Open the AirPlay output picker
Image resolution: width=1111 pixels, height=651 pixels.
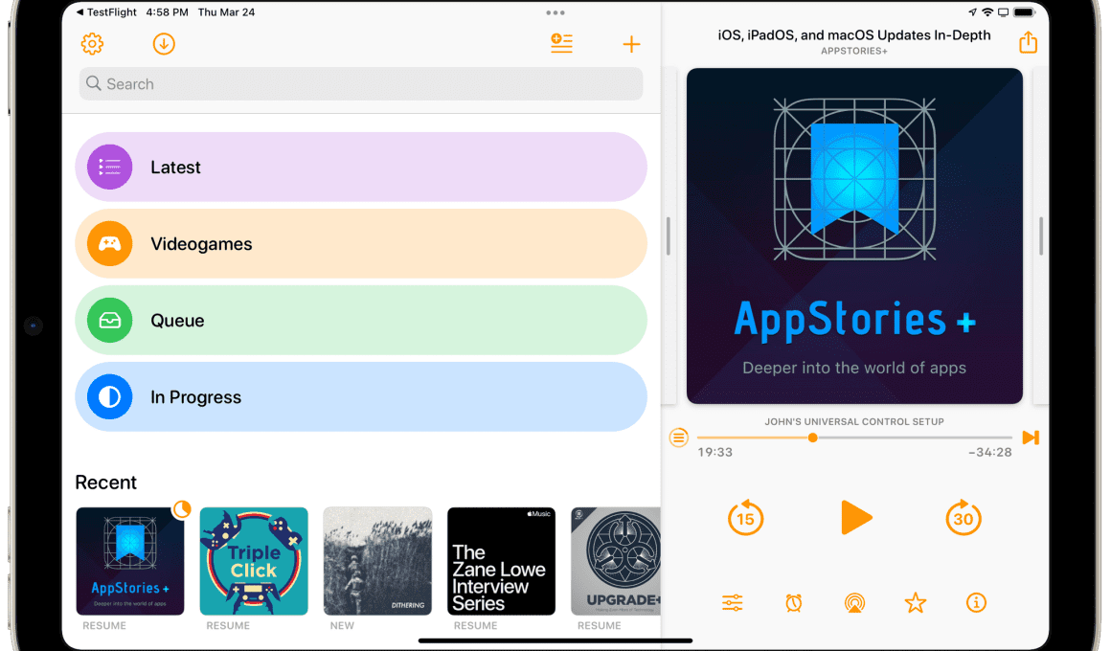coord(854,603)
